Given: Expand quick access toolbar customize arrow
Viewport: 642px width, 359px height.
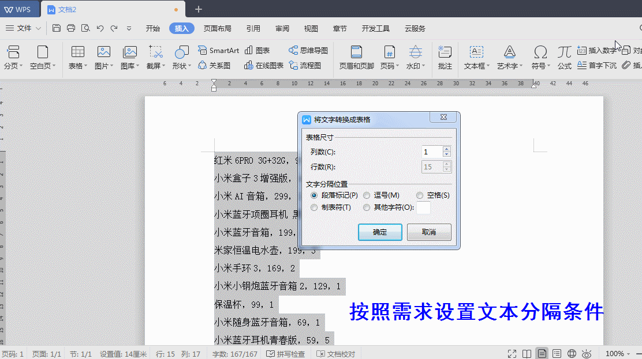Looking at the screenshot, I should [129, 28].
